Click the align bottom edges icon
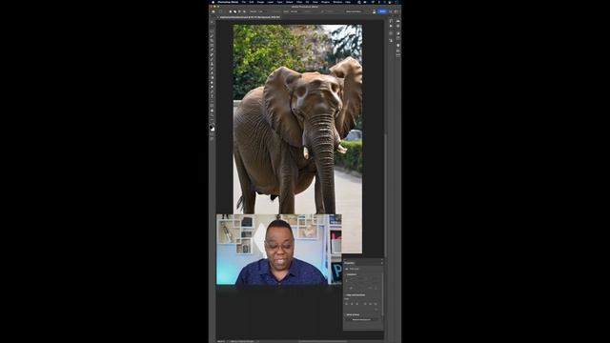 click(x=376, y=304)
